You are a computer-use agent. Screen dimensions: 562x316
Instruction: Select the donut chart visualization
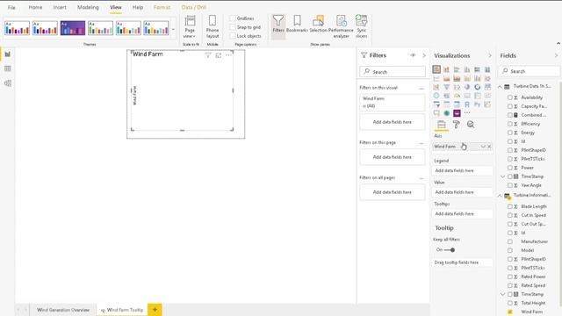click(478, 87)
